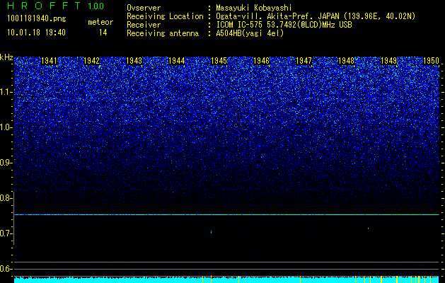Click the "Receiving Location" label
445x283 pixels.
pos(165,16)
